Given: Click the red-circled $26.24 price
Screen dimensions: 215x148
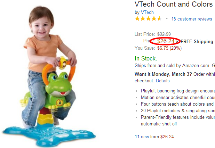Looking at the screenshot, I should pyautogui.click(x=166, y=41).
